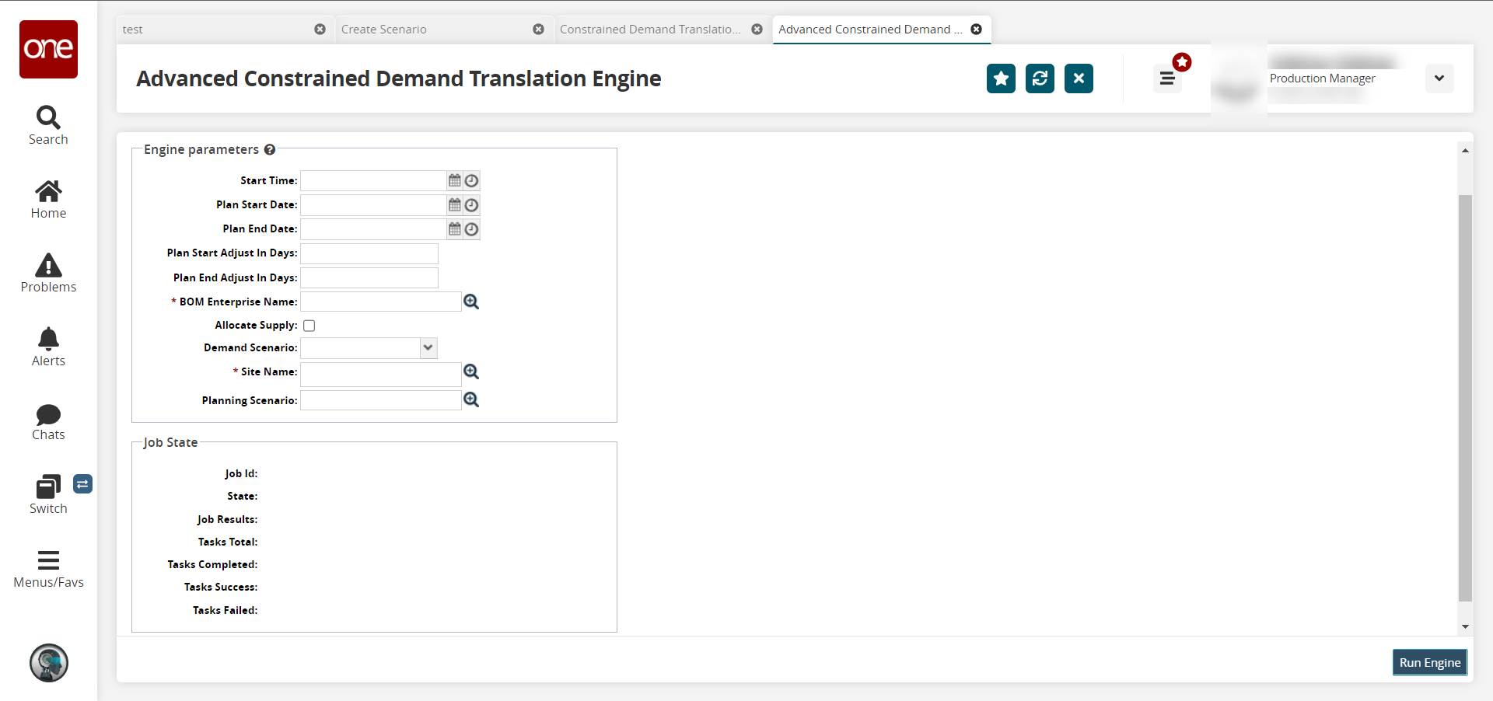Screen dimensions: 1493x701
Task: Add page to favorites with star button
Action: pyautogui.click(x=1002, y=78)
